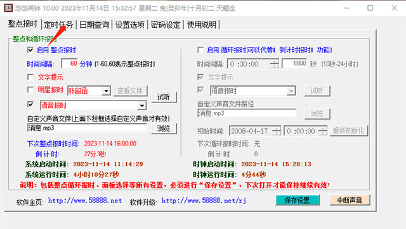This screenshot has width=406, height=229.
Task: Click the 1800 seconds field
Action: 294,63
